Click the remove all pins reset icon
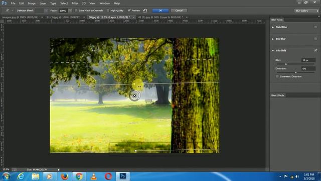Viewport: 321px width, 181px height. coord(145,11)
